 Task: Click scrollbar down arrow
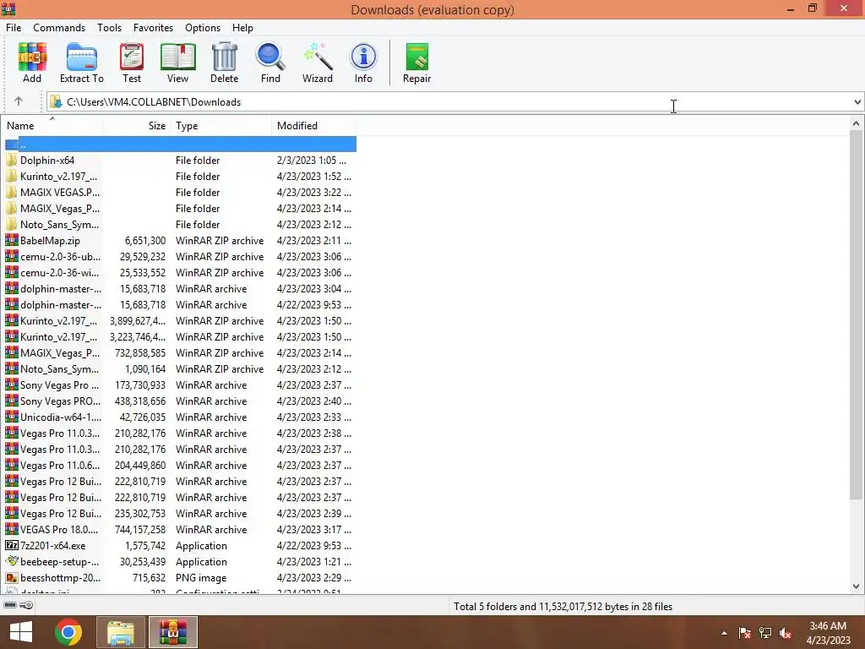[x=856, y=586]
